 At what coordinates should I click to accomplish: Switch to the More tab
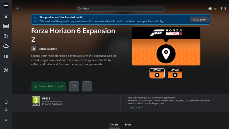128,125
